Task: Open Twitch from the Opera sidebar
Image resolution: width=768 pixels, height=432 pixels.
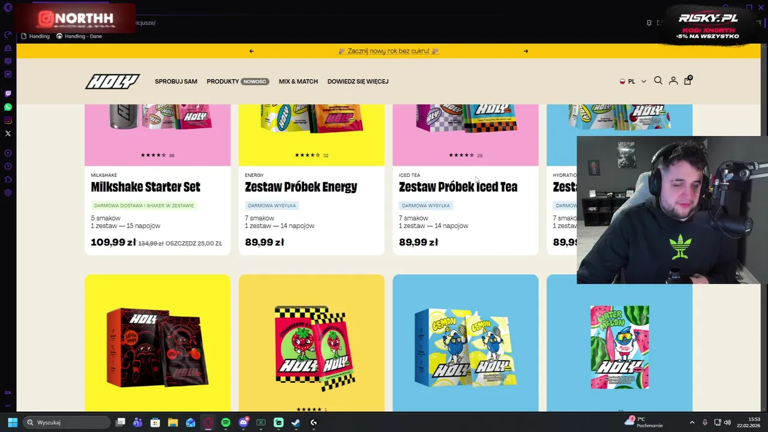Action: [x=8, y=94]
